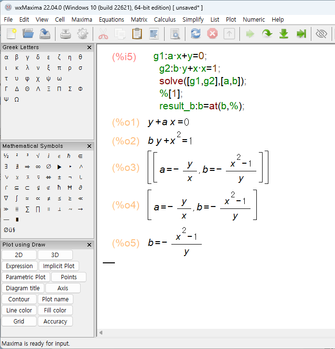Close the Greek Letters panel
Screen dimensions: 335x349
tap(89, 47)
